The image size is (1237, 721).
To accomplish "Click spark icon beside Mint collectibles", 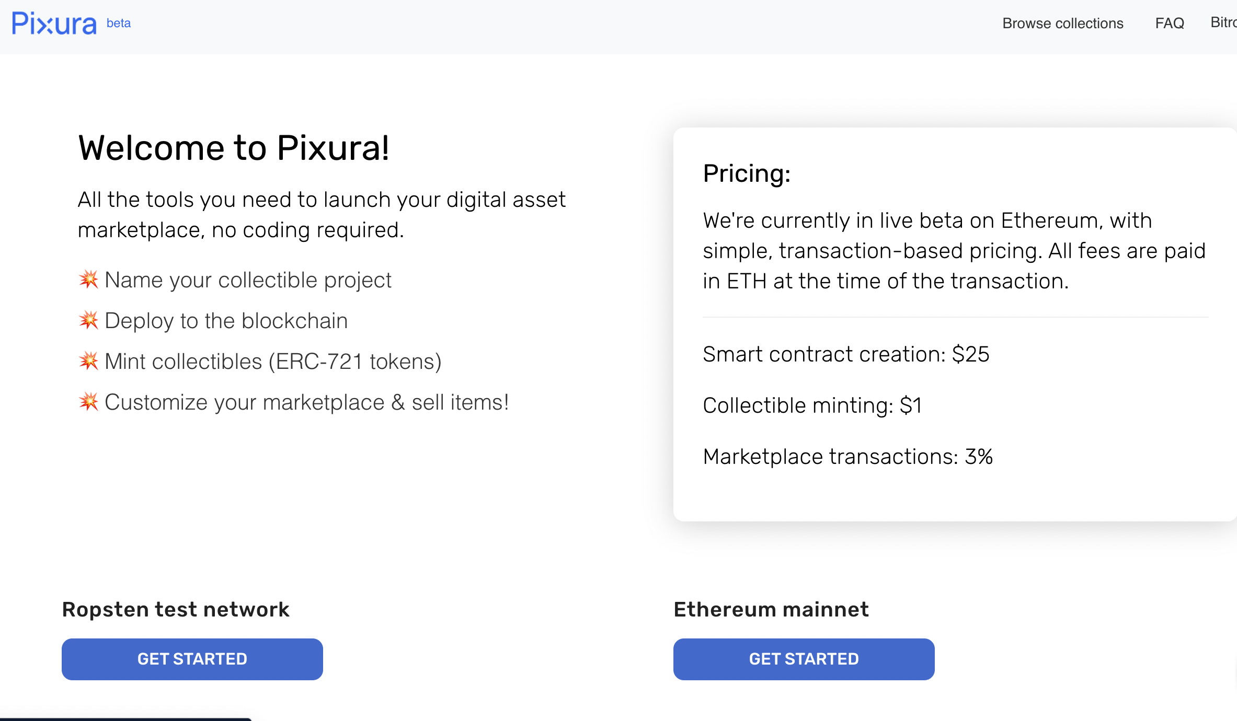I will coord(89,361).
